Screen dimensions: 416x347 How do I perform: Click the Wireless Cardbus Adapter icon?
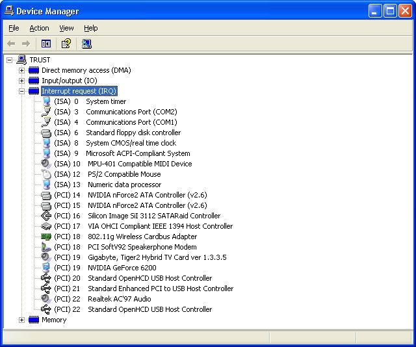click(46, 237)
